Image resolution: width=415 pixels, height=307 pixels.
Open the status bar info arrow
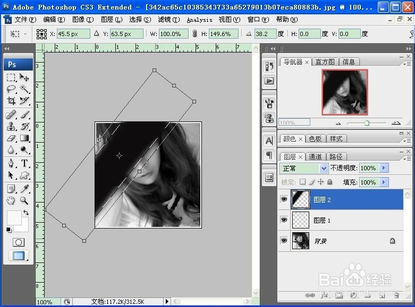[x=167, y=301]
